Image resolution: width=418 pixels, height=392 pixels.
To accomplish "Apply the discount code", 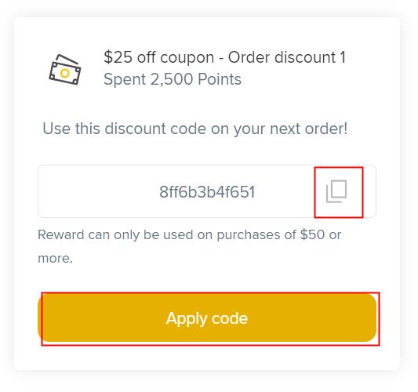I will coord(207,318).
